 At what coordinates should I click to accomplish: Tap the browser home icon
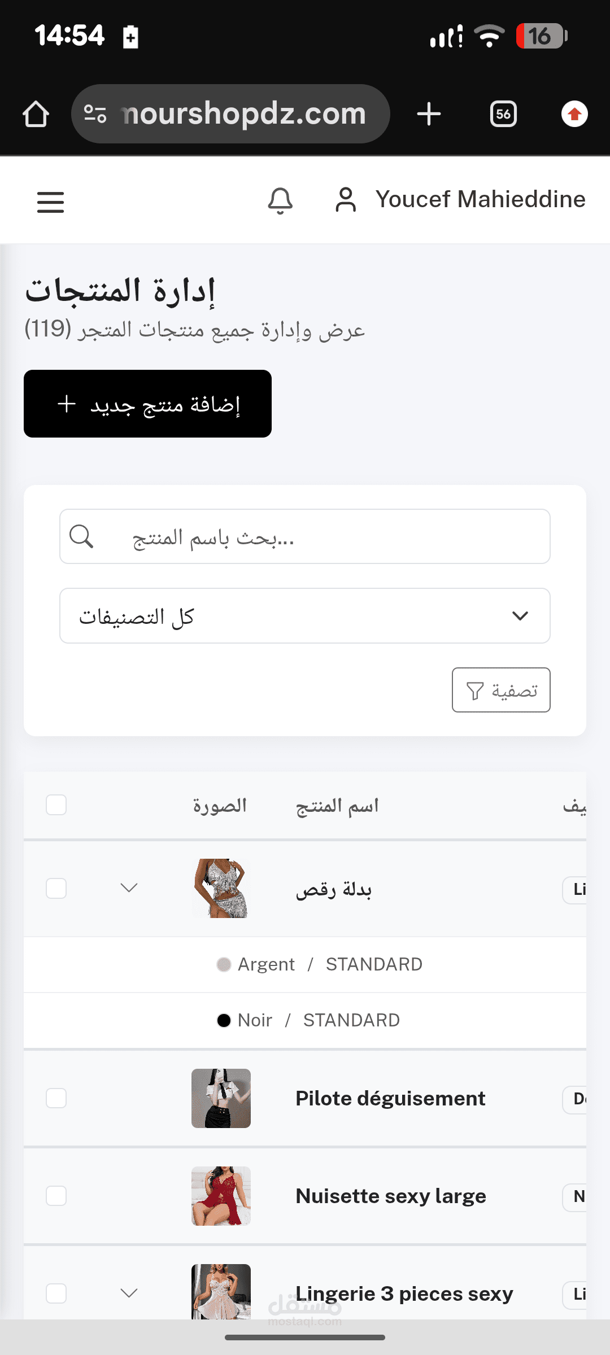click(x=36, y=114)
